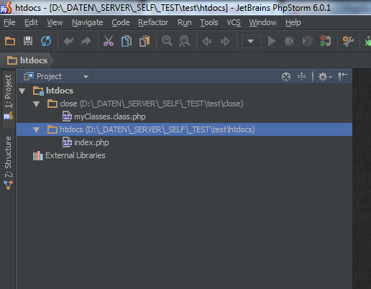The height and width of the screenshot is (289, 371).
Task: Select the close folder row
Action: coord(184,104)
